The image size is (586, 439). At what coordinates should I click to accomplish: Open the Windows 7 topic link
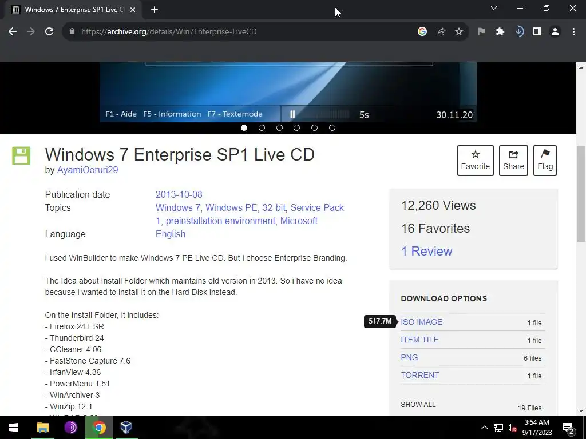point(178,207)
